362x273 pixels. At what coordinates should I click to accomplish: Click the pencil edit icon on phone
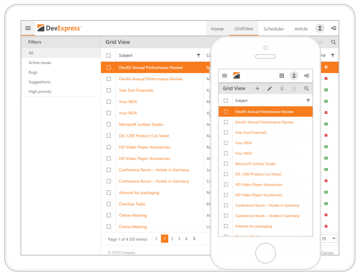(269, 88)
